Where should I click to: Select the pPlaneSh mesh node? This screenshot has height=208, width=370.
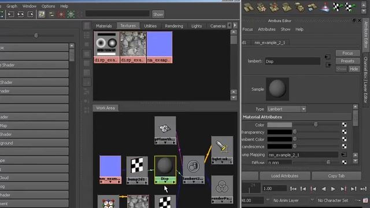[165, 130]
